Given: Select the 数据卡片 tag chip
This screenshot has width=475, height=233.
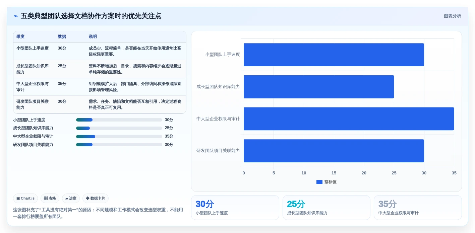Looking at the screenshot, I should point(96,198).
